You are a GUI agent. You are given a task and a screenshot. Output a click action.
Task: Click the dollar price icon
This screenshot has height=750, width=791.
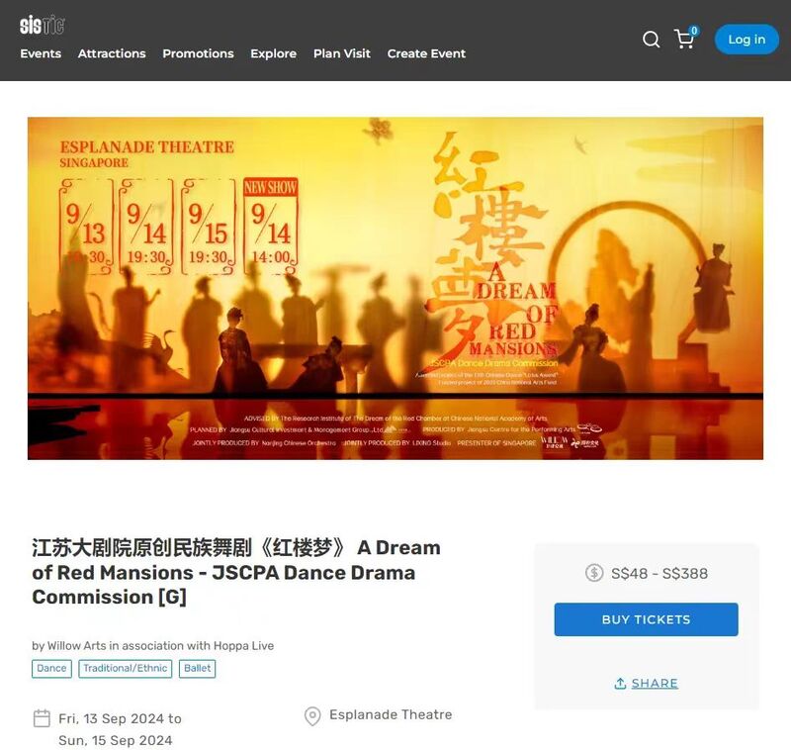(x=594, y=573)
